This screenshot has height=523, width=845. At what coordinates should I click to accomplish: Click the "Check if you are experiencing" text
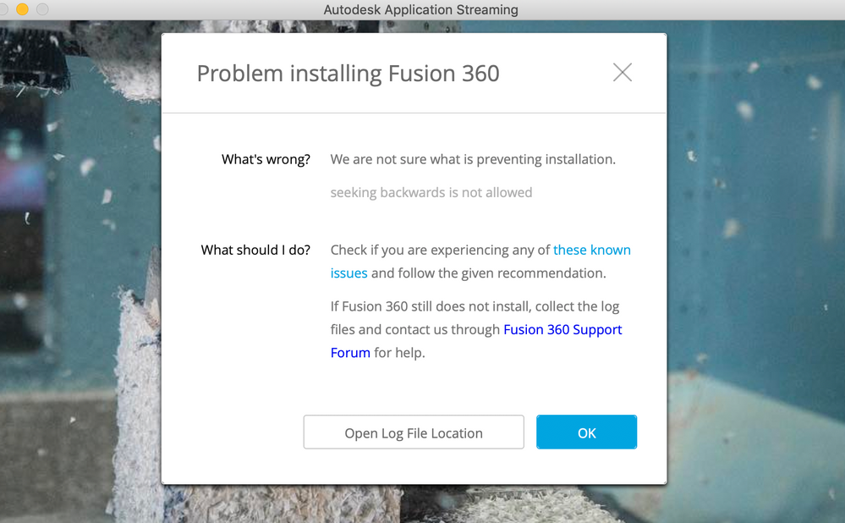click(440, 250)
